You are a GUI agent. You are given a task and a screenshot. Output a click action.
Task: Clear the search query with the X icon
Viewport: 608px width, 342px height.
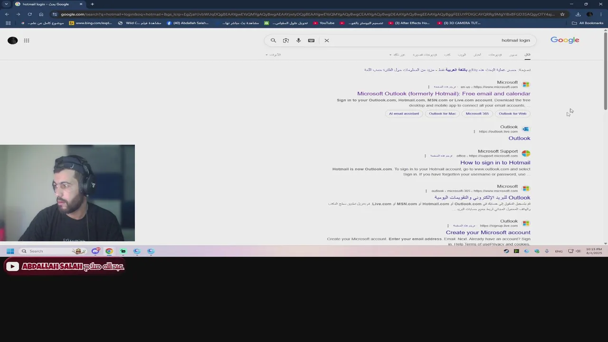pos(327,40)
